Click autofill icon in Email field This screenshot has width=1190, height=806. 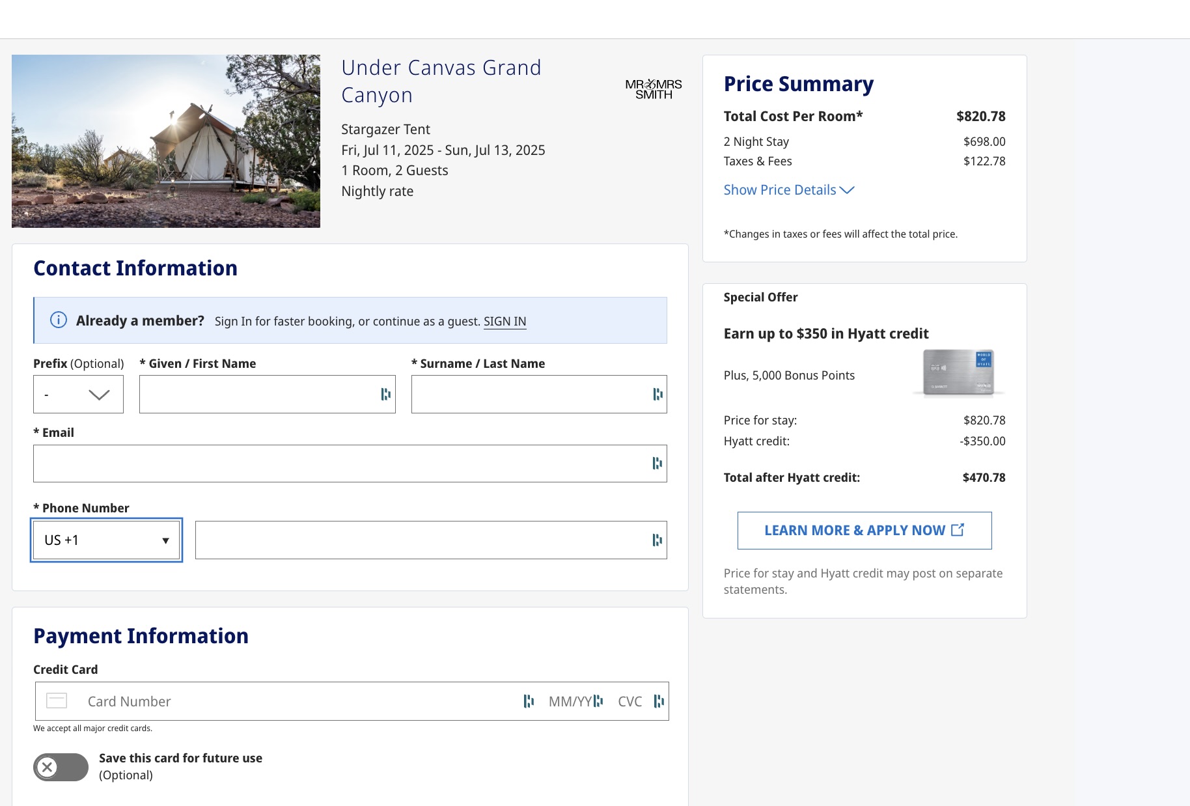(x=657, y=463)
